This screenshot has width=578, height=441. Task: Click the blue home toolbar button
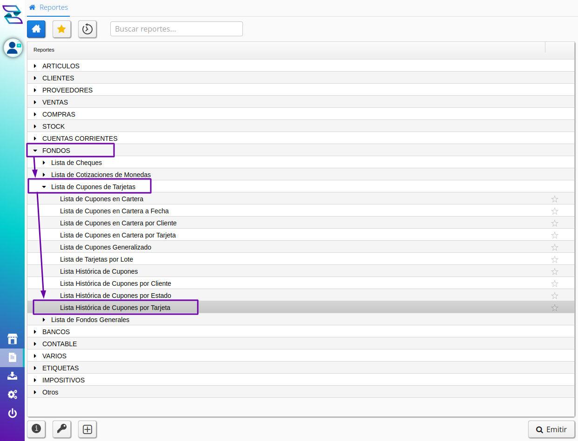(36, 29)
